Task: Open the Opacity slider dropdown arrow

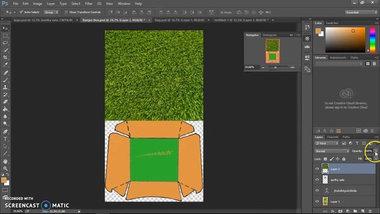Action: coord(375,151)
